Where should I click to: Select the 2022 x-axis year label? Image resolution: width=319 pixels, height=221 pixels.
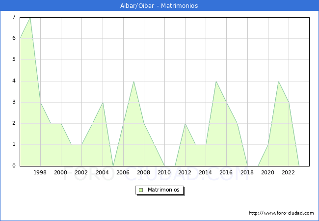[288, 172]
